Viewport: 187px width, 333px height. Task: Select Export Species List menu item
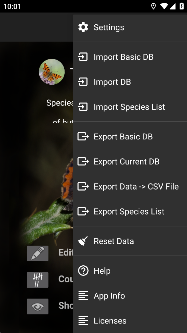[x=130, y=211]
